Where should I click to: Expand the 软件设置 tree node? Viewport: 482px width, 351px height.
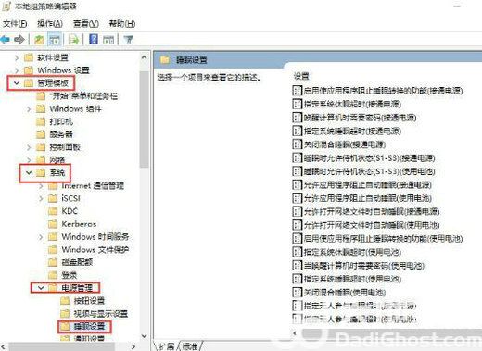coord(17,57)
